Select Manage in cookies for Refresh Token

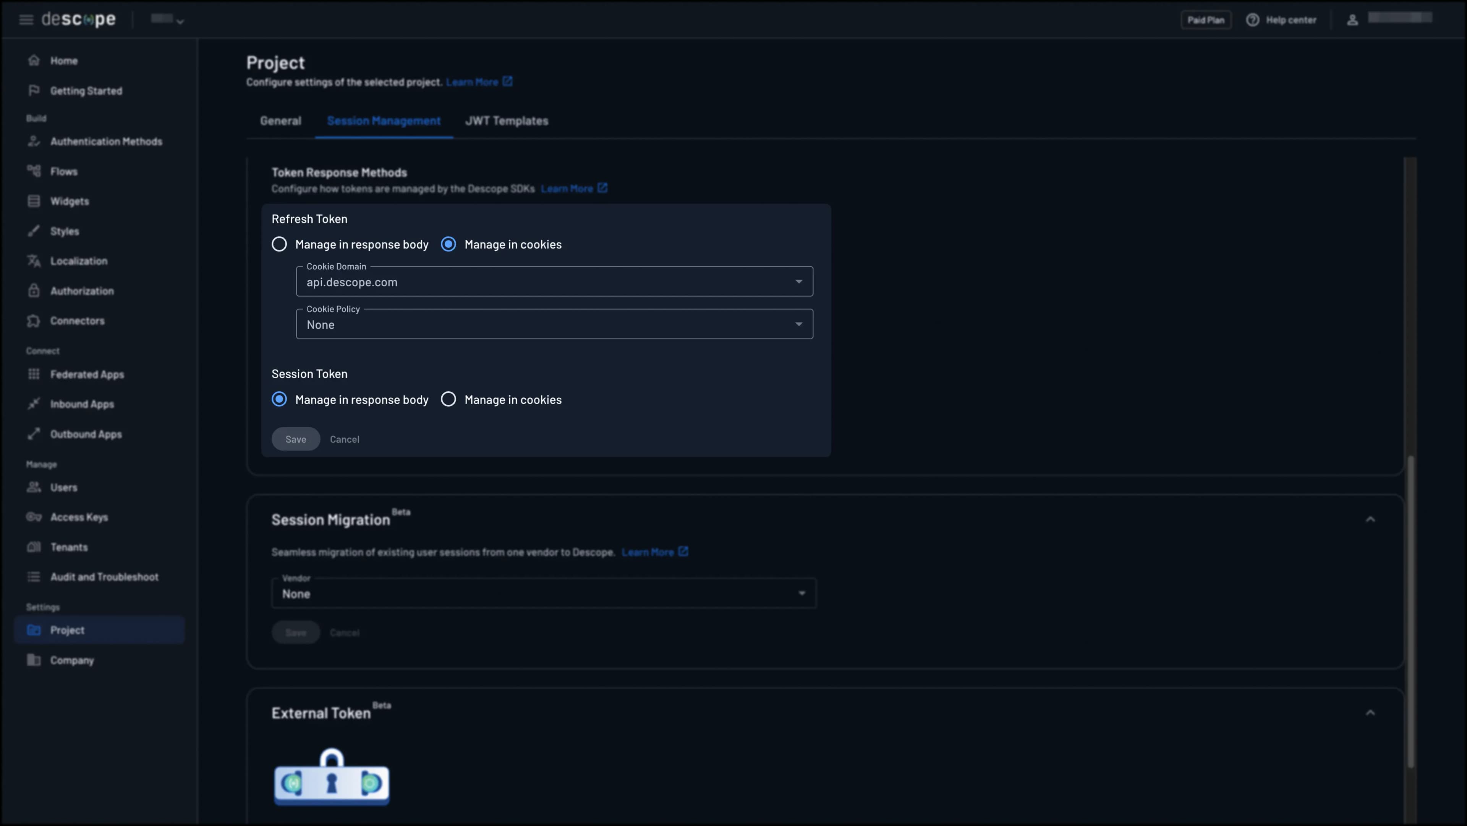point(448,244)
